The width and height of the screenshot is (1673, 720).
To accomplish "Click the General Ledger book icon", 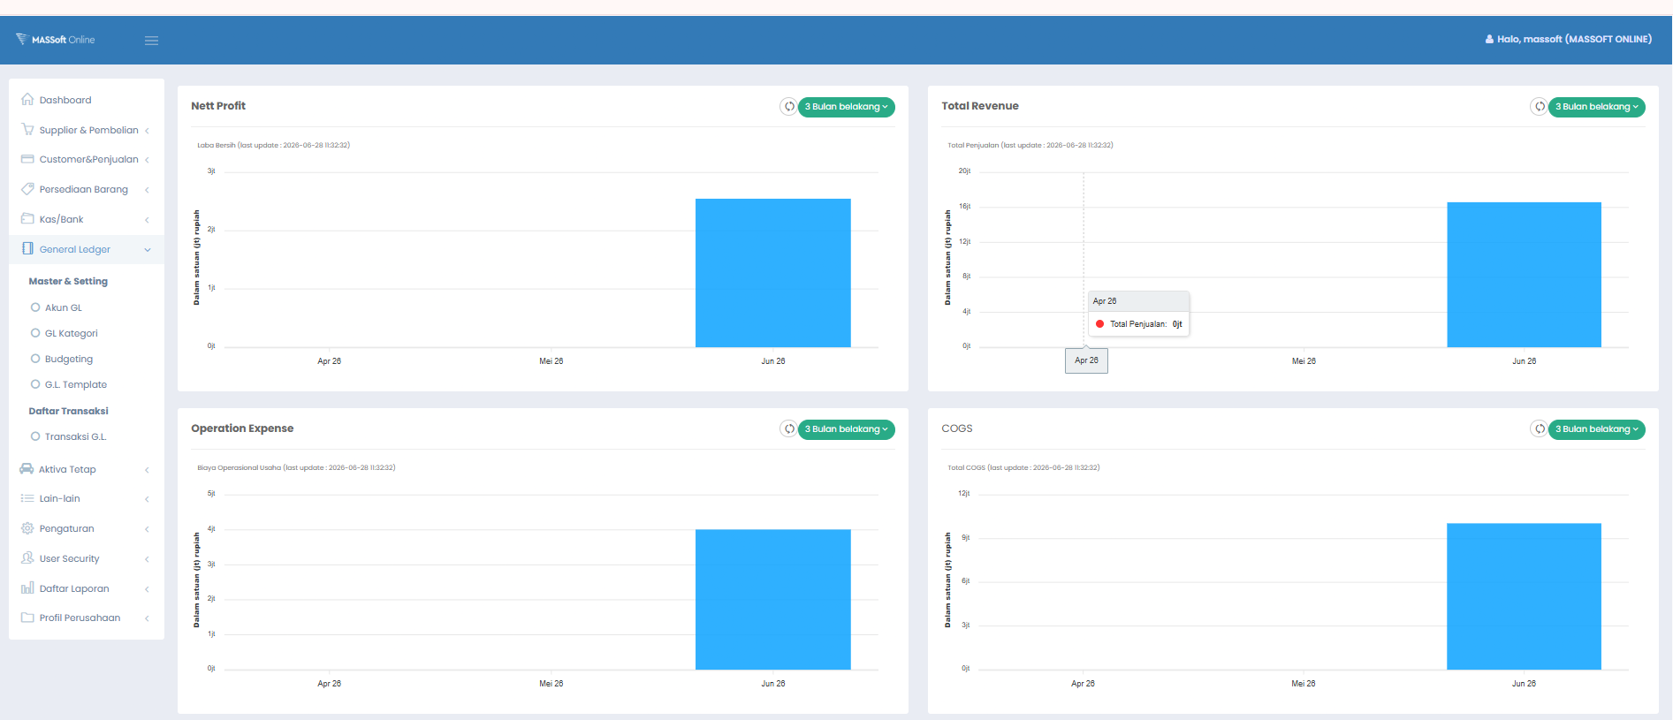I will point(27,249).
